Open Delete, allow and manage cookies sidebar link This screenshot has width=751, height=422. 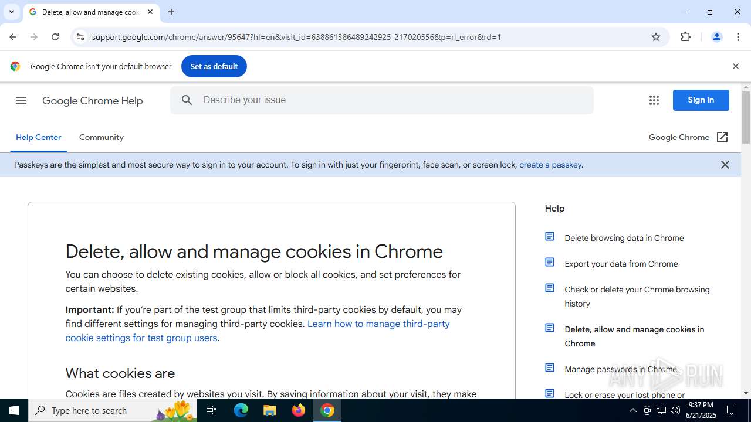click(634, 336)
